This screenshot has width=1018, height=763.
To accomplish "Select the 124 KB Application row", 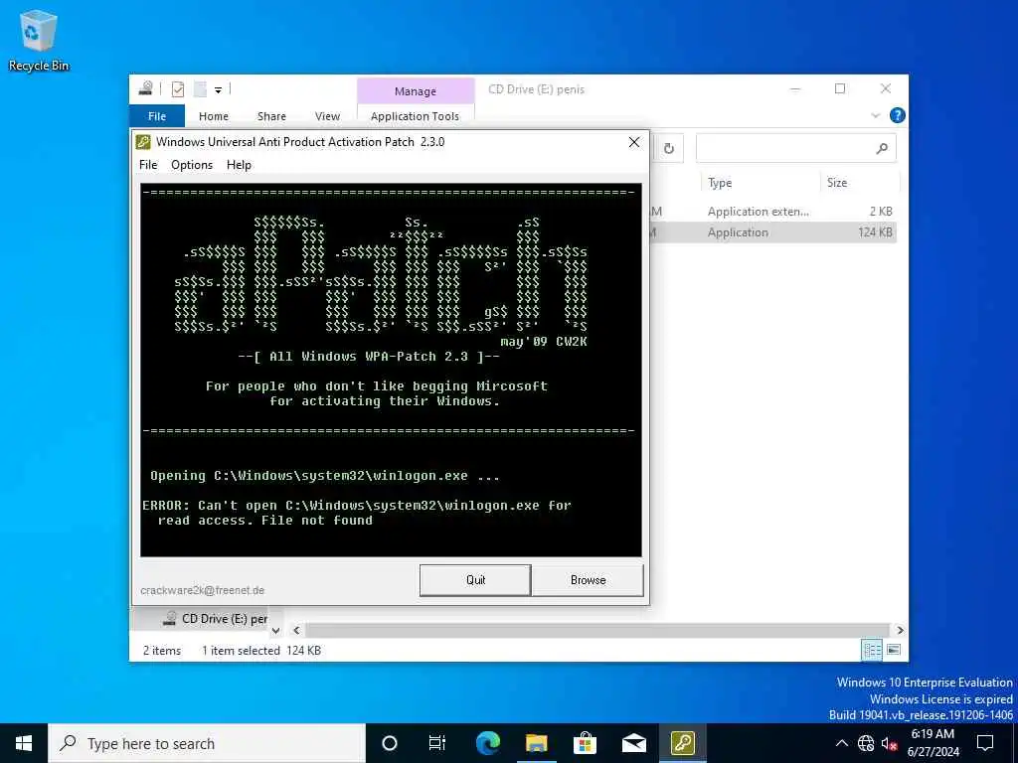I will [x=772, y=232].
